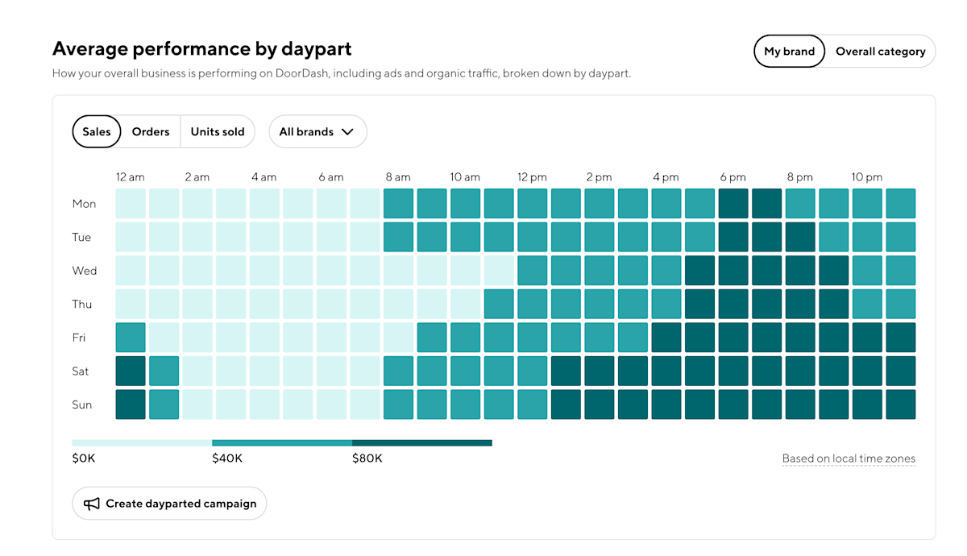Click the Average performance by daypart heading
This screenshot has width=967, height=556.
[202, 49]
